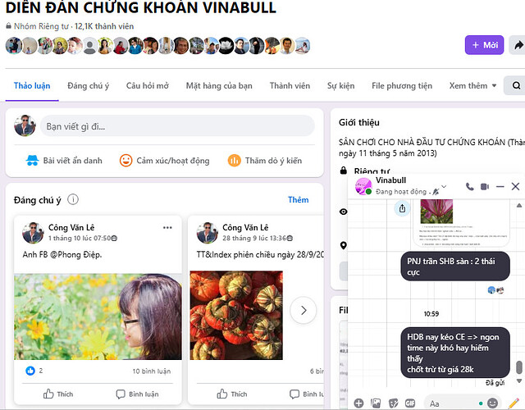Start a voice call with Vinabull
Screen dimensions: 525x410
(x=470, y=186)
